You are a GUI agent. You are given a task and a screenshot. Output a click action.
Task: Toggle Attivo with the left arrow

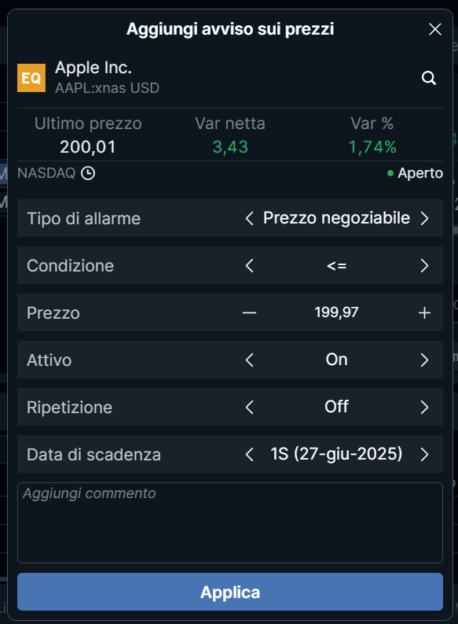[249, 360]
